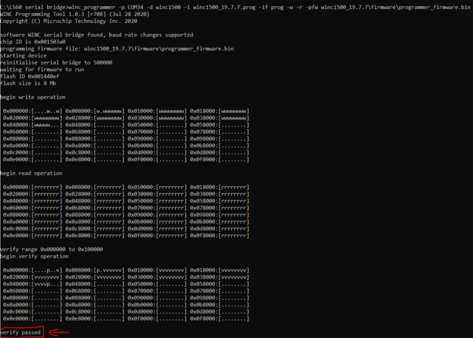
Task: Click the highlighted "verify passed" text
Action: (21, 332)
